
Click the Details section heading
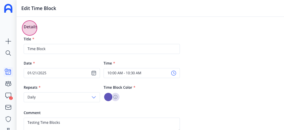30,27
